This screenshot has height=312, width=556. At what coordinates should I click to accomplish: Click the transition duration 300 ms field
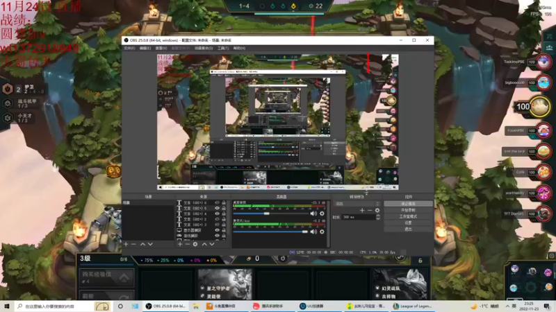click(358, 217)
